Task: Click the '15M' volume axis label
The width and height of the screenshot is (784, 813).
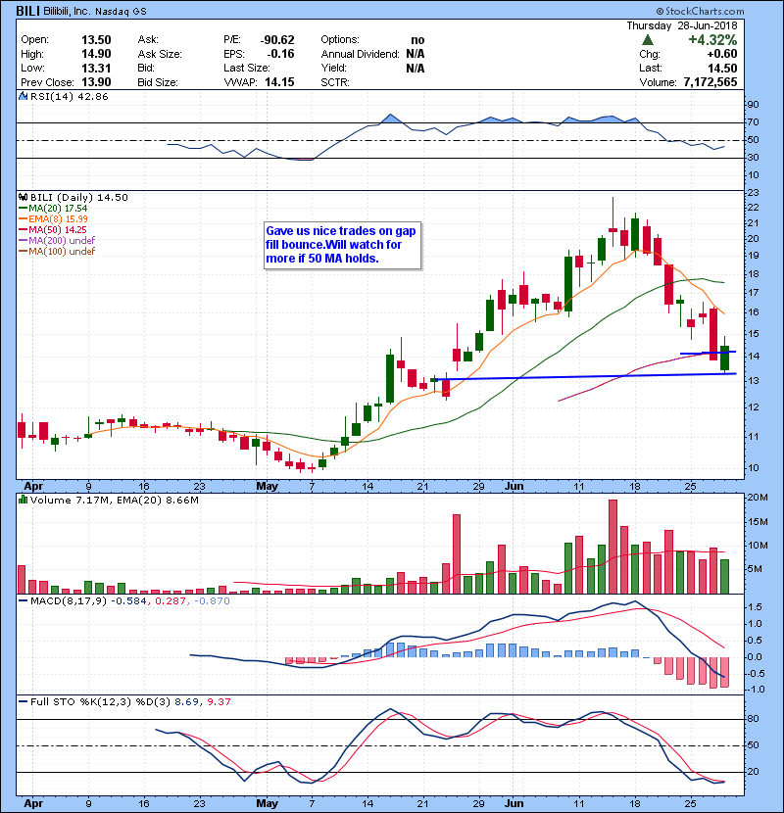Action: pos(757,522)
